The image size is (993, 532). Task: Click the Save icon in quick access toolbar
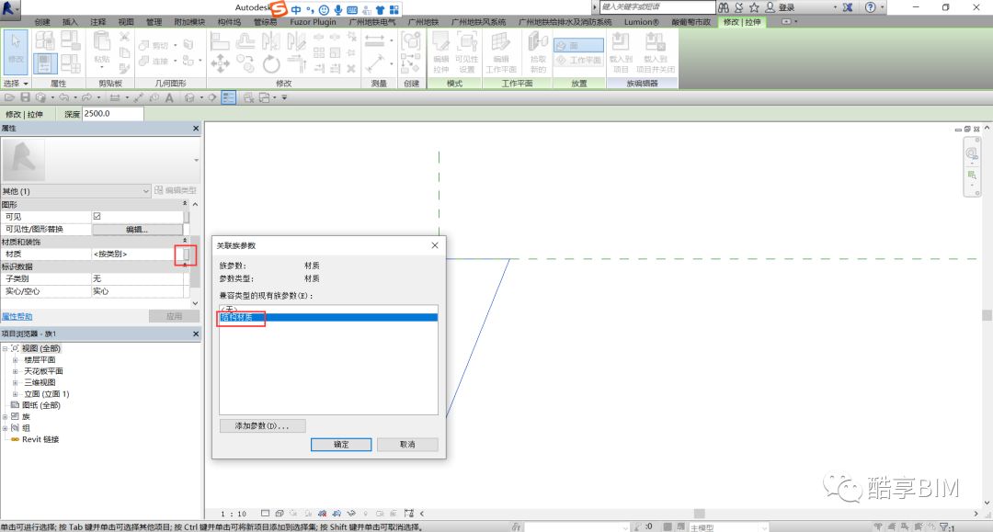tap(26, 97)
